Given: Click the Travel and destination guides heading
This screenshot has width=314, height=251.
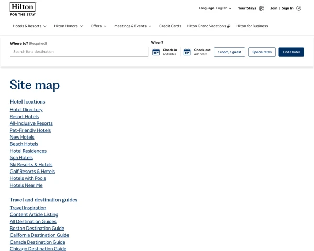Looking at the screenshot, I should tap(43, 200).
